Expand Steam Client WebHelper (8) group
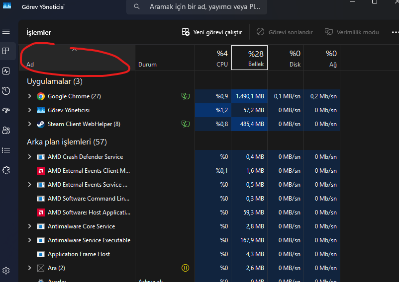Viewport: 399px width, 282px height. [29, 124]
